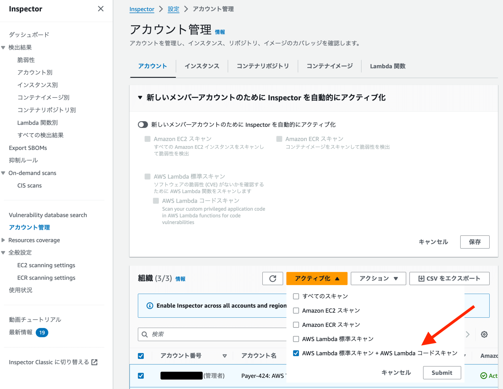Open 動画チュートリアル in sidebar

[35, 320]
